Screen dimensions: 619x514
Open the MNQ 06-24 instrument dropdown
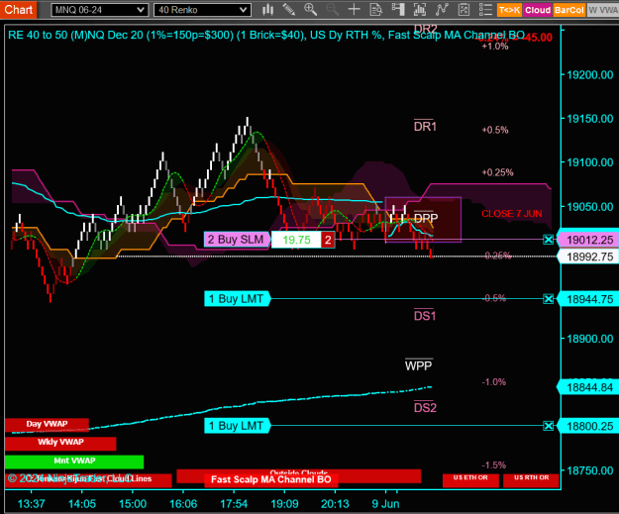coord(99,10)
